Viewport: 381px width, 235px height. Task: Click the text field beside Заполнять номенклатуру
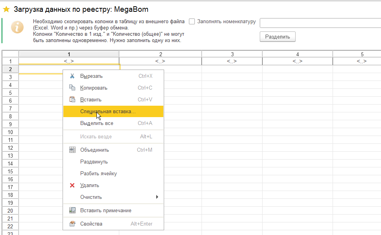[x=320, y=23]
